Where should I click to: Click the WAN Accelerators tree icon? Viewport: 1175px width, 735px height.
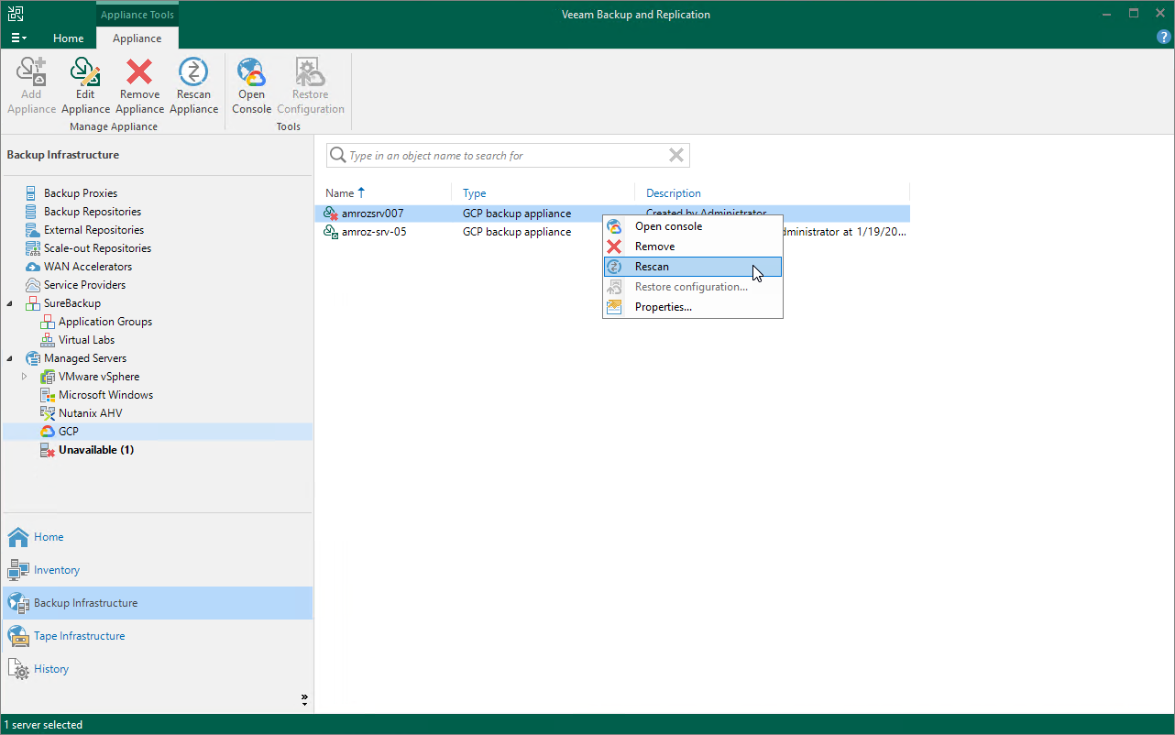point(33,267)
